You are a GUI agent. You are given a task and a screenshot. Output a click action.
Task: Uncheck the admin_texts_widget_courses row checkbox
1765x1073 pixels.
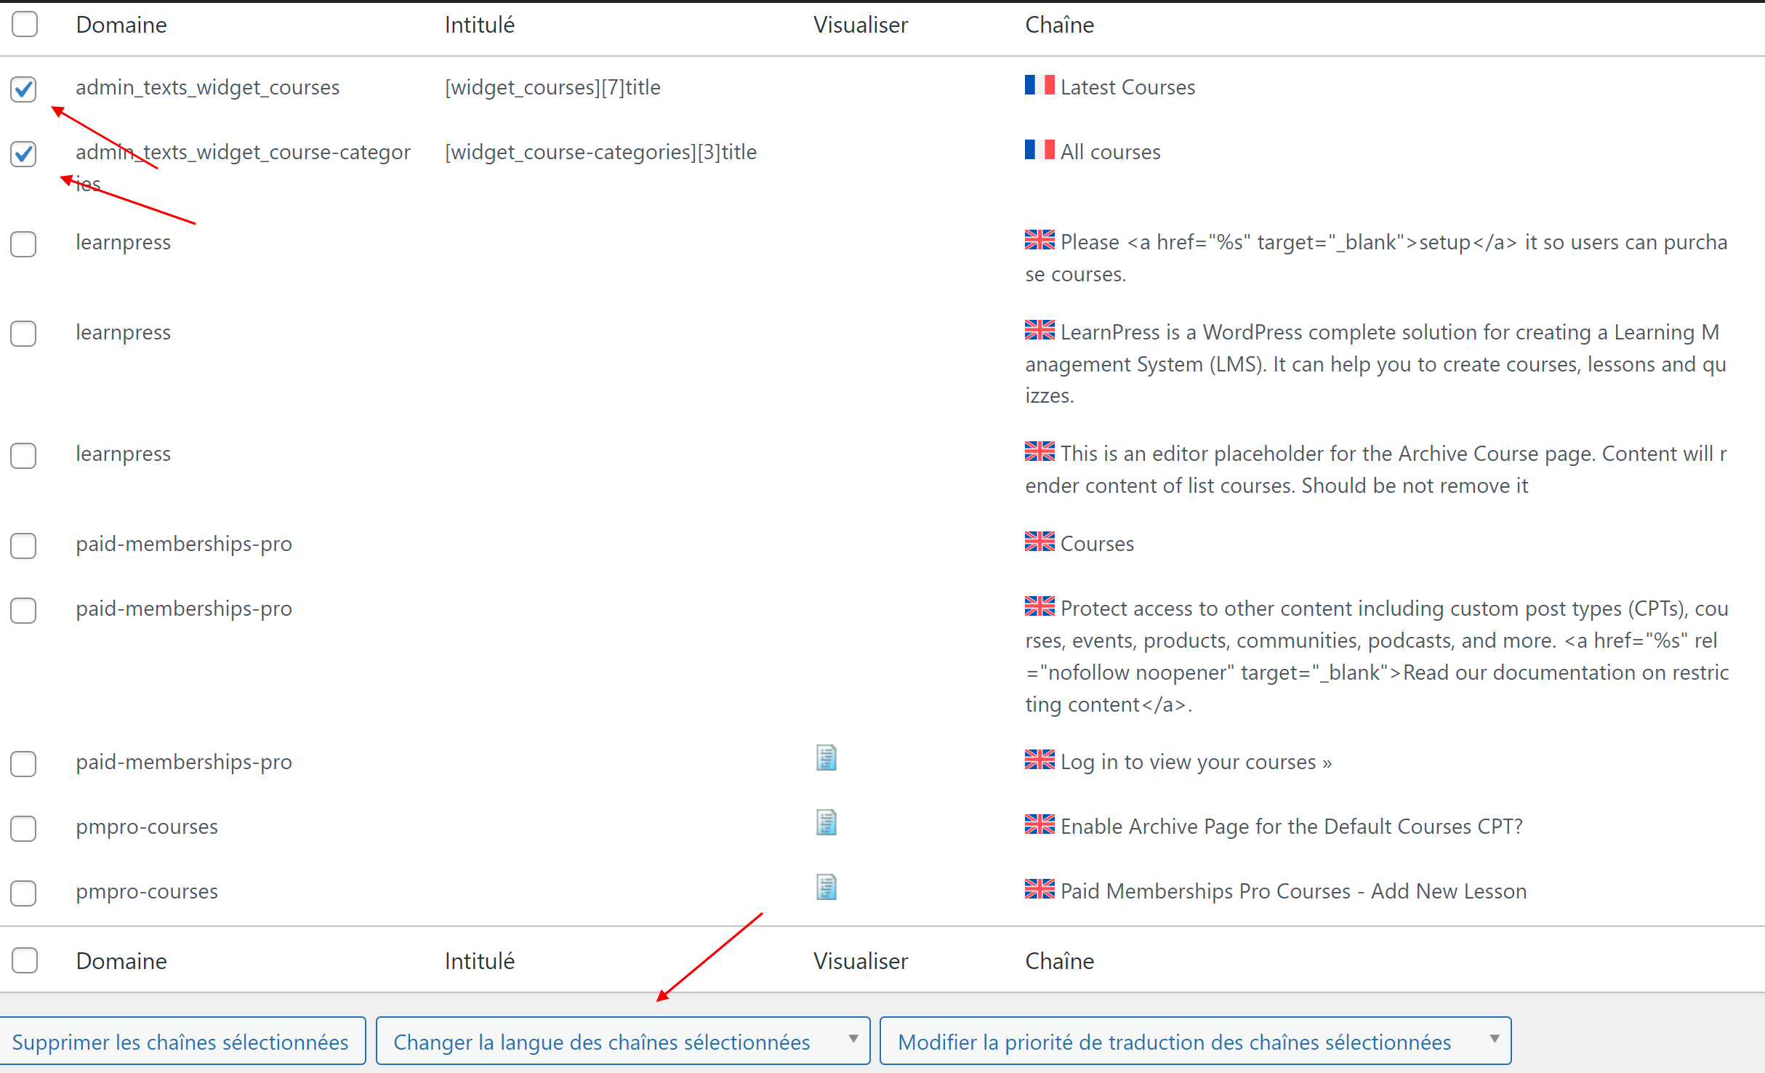[24, 89]
